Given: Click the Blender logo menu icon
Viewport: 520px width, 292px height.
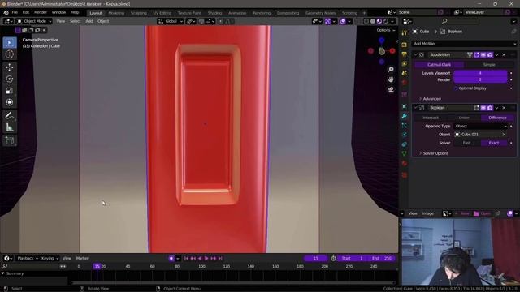Looking at the screenshot, I should [x=6, y=13].
